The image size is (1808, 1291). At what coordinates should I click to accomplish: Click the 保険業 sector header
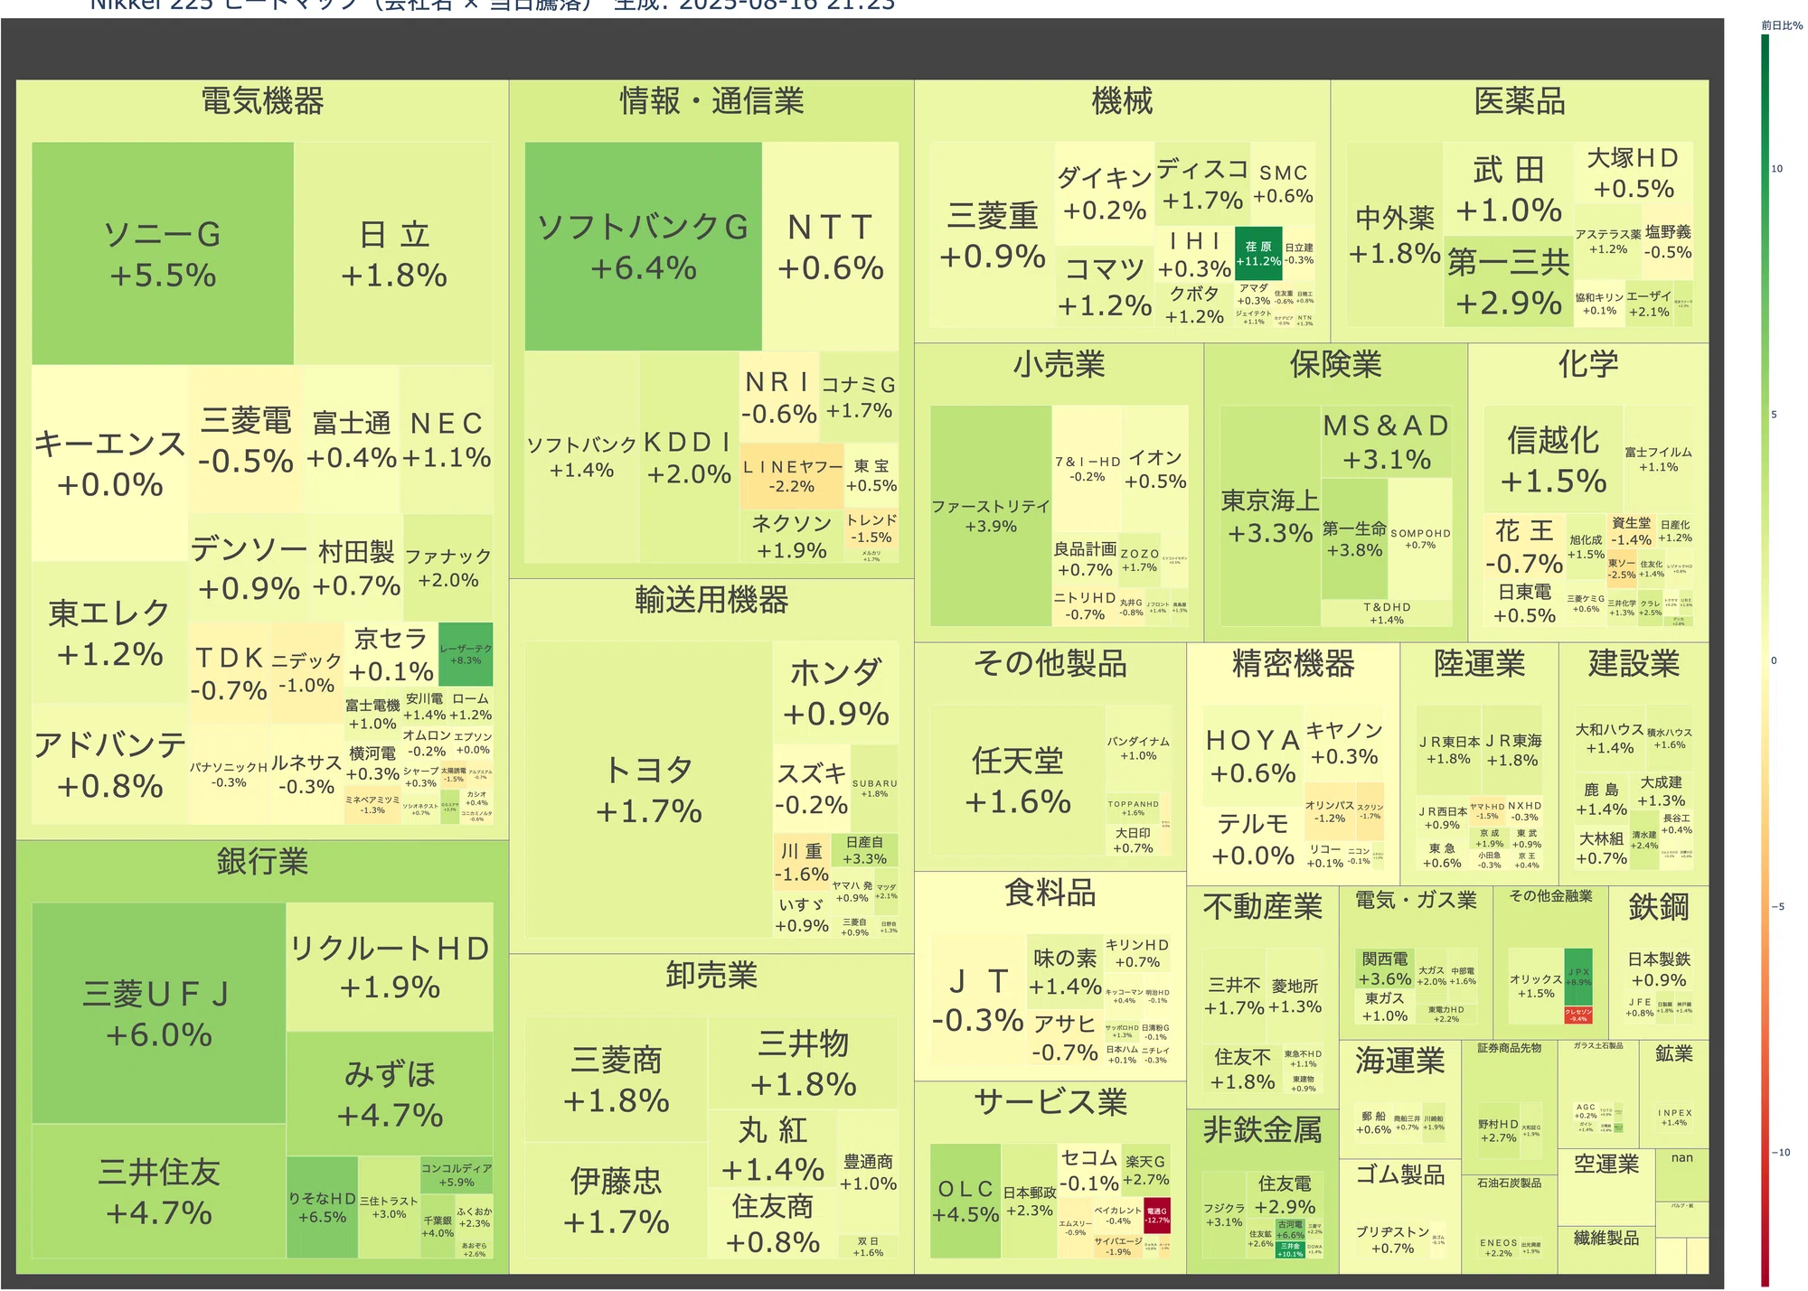[x=1335, y=365]
